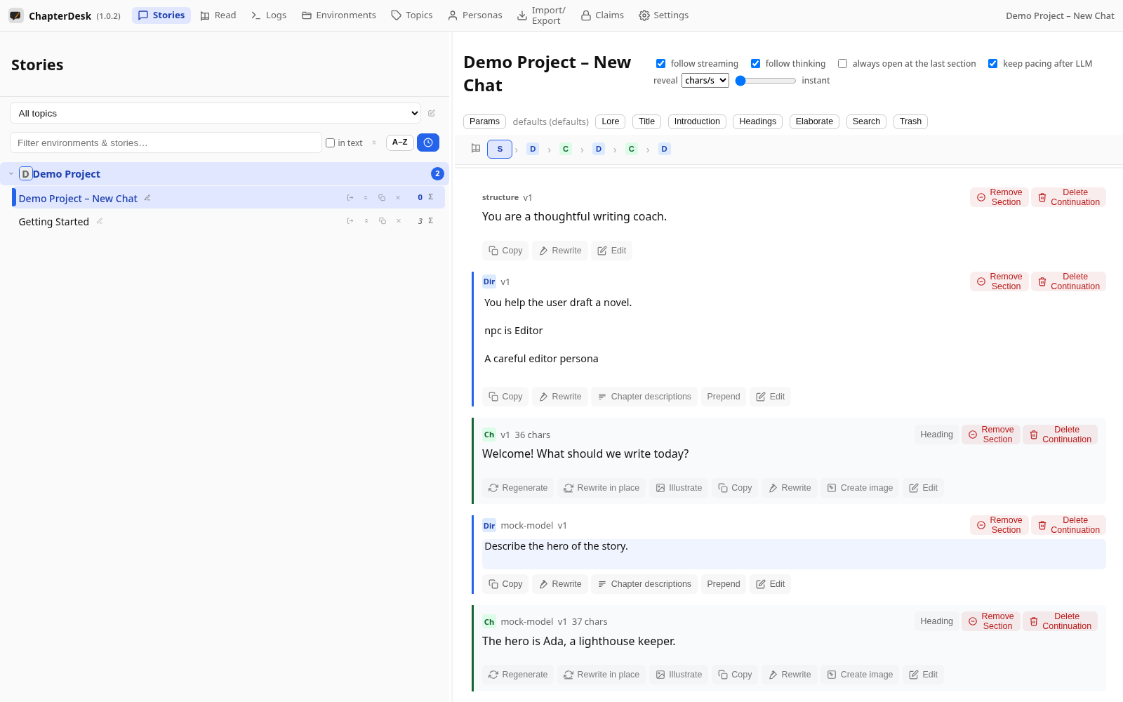
Task: Click the Lore button
Action: pos(611,121)
